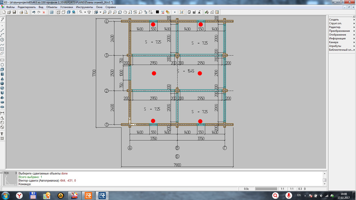The width and height of the screenshot is (356, 200).
Task: Open print preview from the toolbar
Action: 26,12
